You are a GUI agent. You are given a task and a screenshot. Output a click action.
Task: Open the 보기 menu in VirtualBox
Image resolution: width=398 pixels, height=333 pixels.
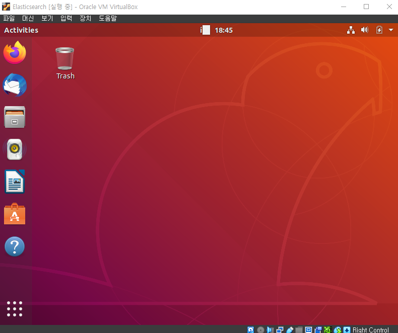(47, 18)
